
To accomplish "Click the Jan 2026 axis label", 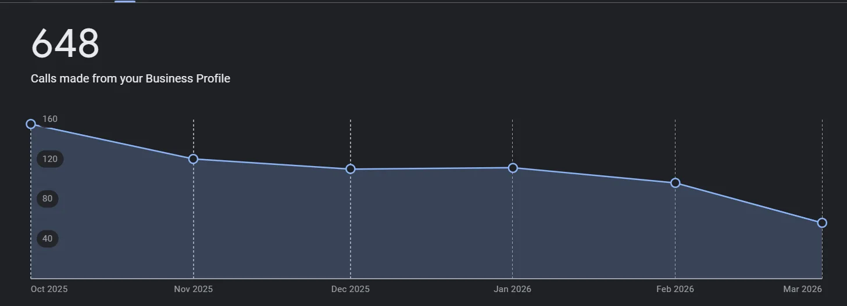I will 513,289.
